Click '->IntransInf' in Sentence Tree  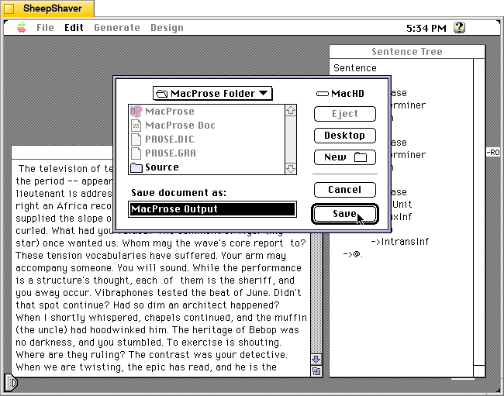point(400,242)
